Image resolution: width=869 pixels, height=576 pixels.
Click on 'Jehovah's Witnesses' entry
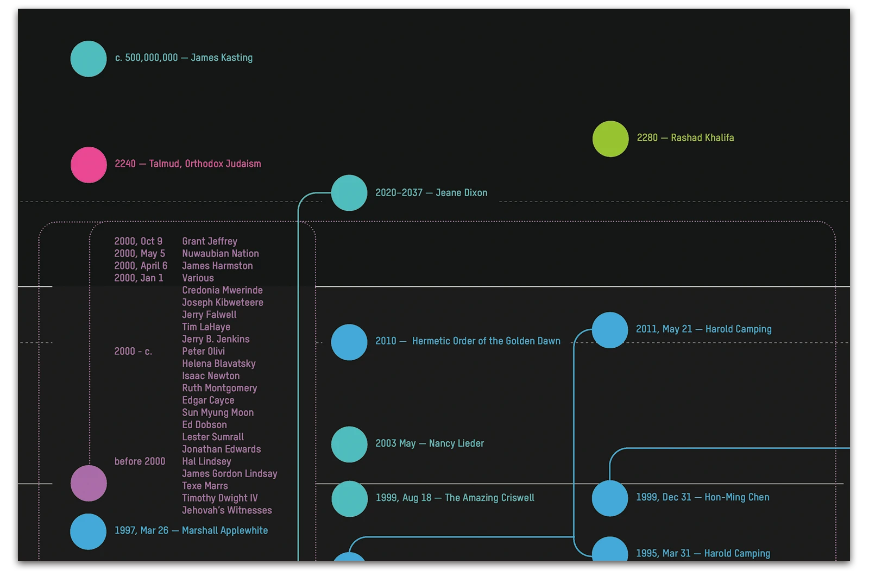click(227, 510)
